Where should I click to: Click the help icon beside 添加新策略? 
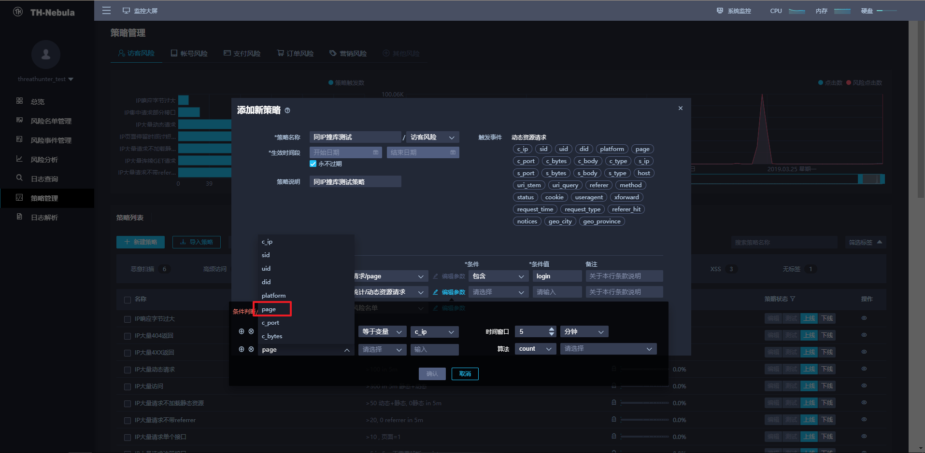(x=287, y=110)
